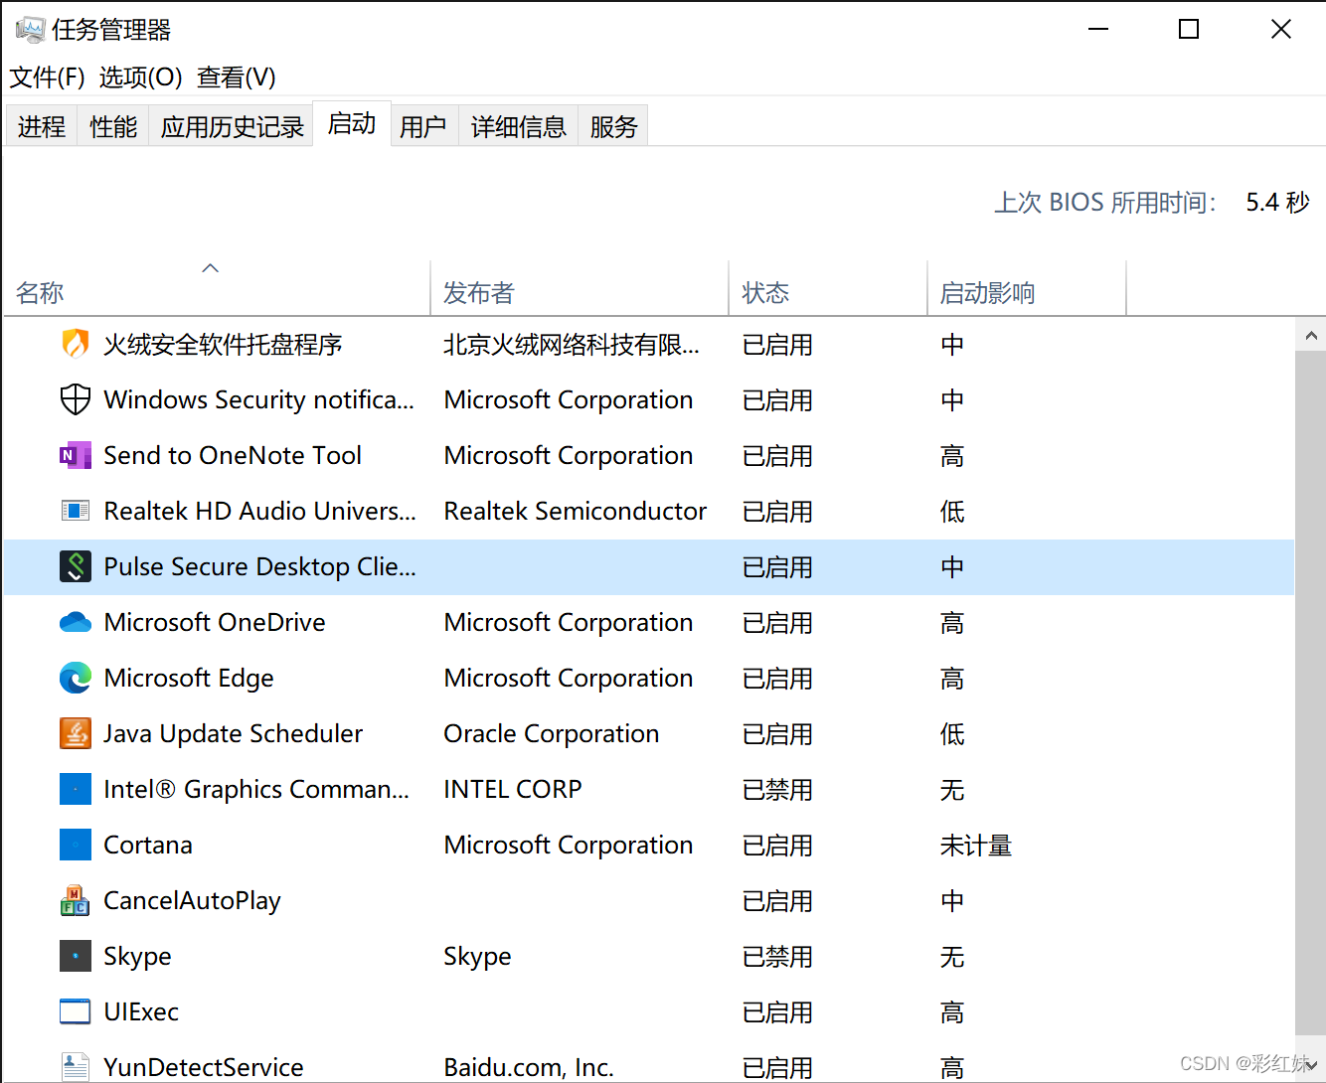This screenshot has width=1326, height=1083.
Task: Click the Java Update Scheduler icon
Action: (76, 733)
